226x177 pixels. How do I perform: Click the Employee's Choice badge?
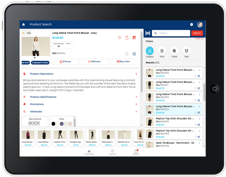click(40, 63)
